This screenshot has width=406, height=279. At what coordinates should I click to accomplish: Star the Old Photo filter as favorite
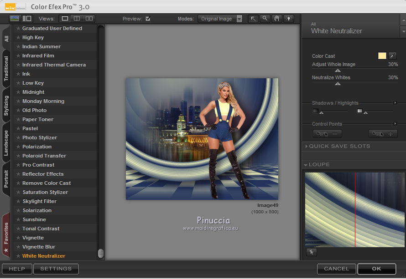[18, 110]
